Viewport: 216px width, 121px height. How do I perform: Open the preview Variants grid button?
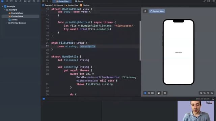point(152,93)
